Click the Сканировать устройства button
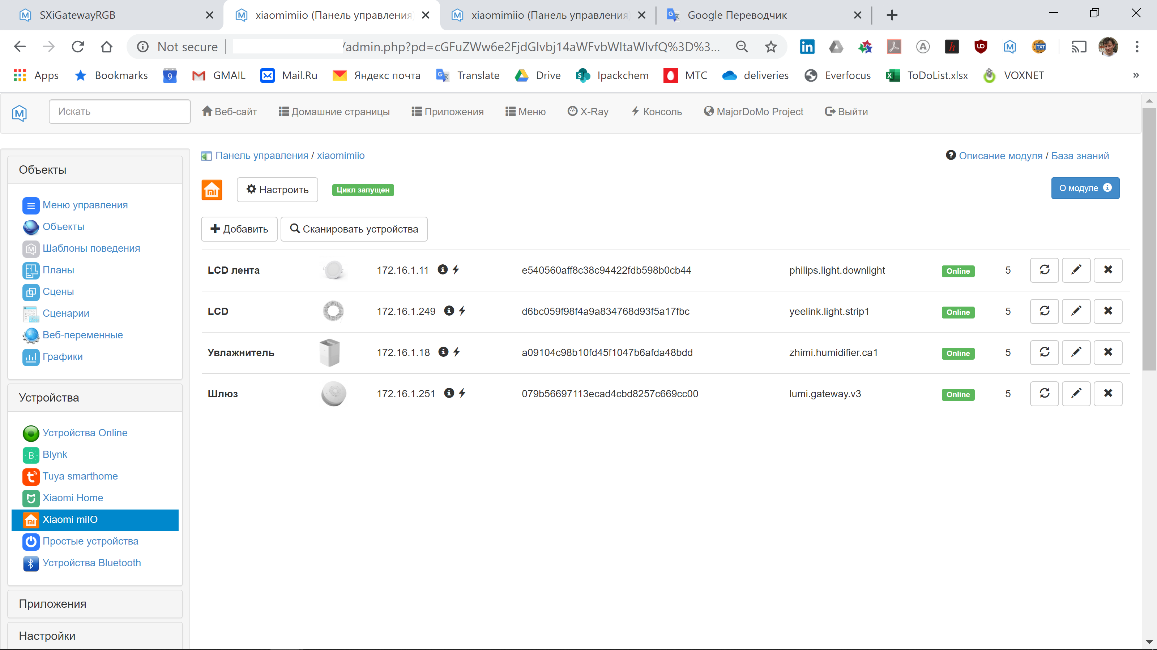Image resolution: width=1157 pixels, height=650 pixels. tap(354, 229)
